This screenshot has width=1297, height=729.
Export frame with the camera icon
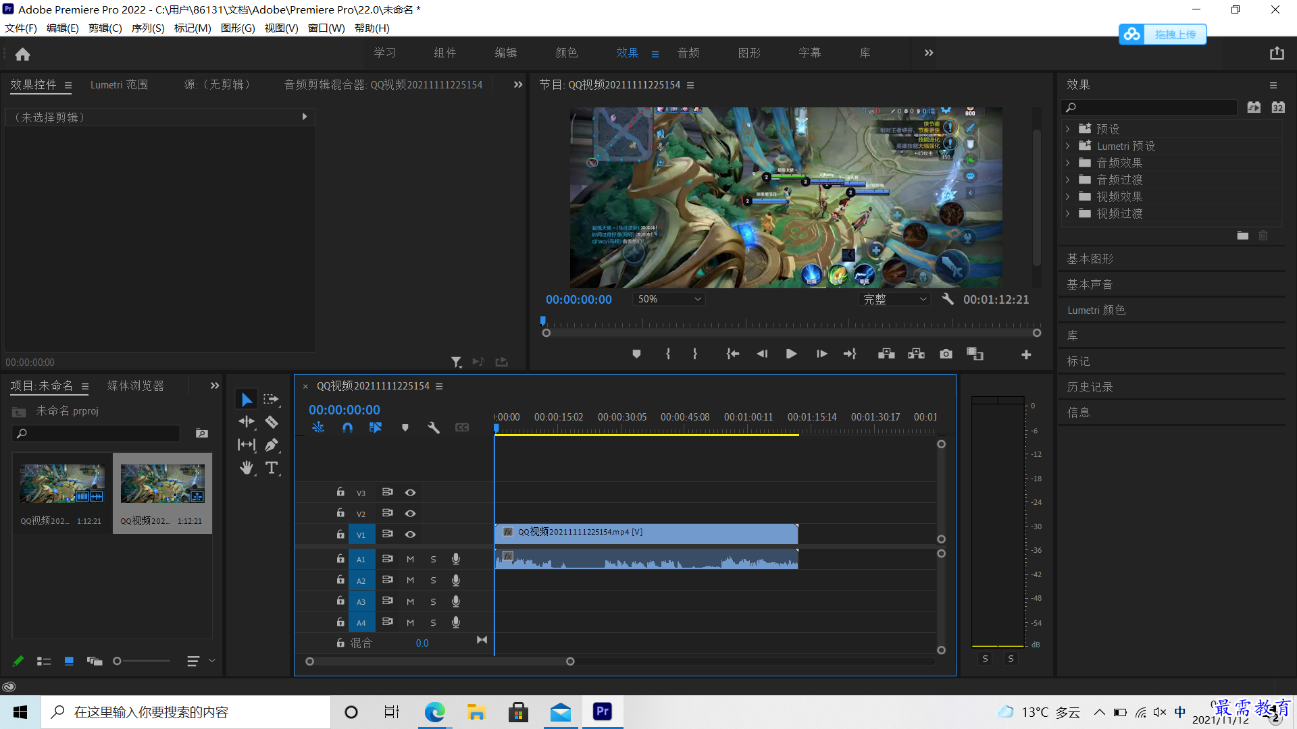point(946,354)
